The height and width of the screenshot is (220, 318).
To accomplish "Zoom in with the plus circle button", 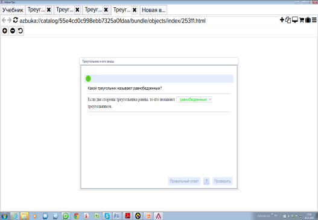I will click(5, 31).
